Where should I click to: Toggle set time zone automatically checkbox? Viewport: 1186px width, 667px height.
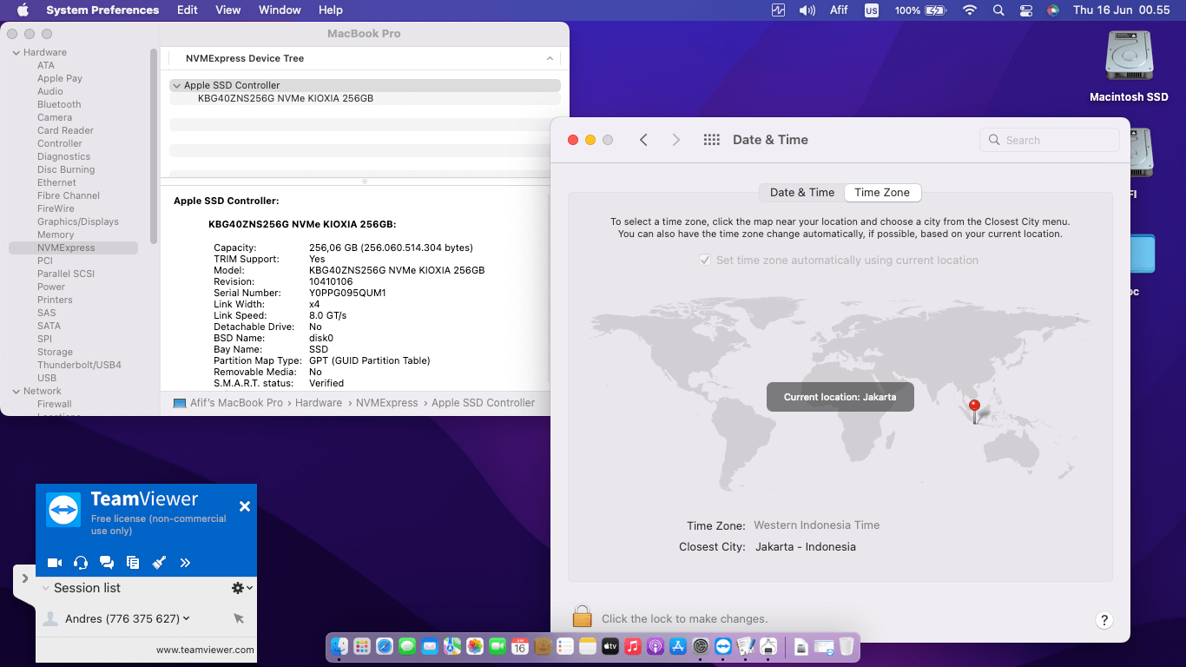[x=705, y=261]
